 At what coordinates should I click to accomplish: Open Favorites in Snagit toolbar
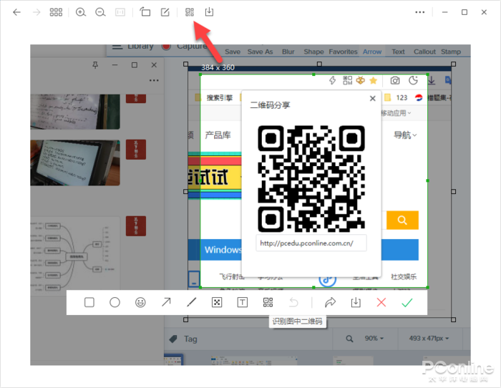(x=343, y=52)
